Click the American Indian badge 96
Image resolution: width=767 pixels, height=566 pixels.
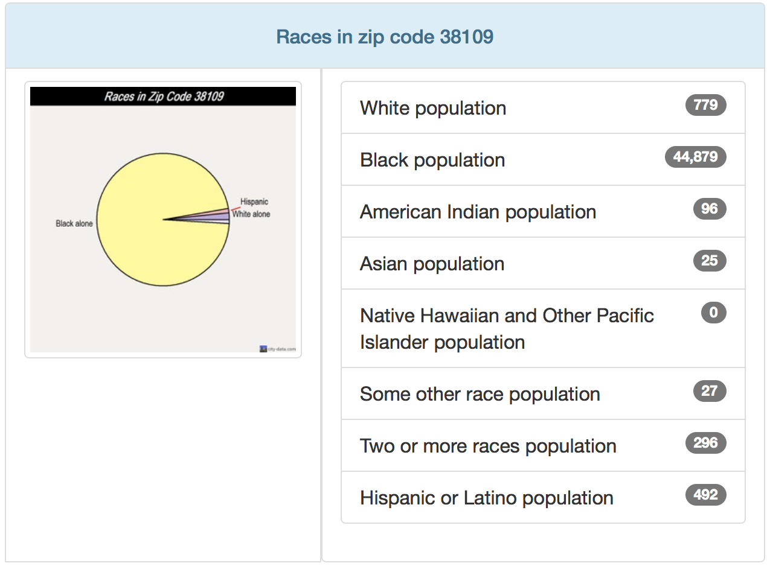pyautogui.click(x=709, y=209)
